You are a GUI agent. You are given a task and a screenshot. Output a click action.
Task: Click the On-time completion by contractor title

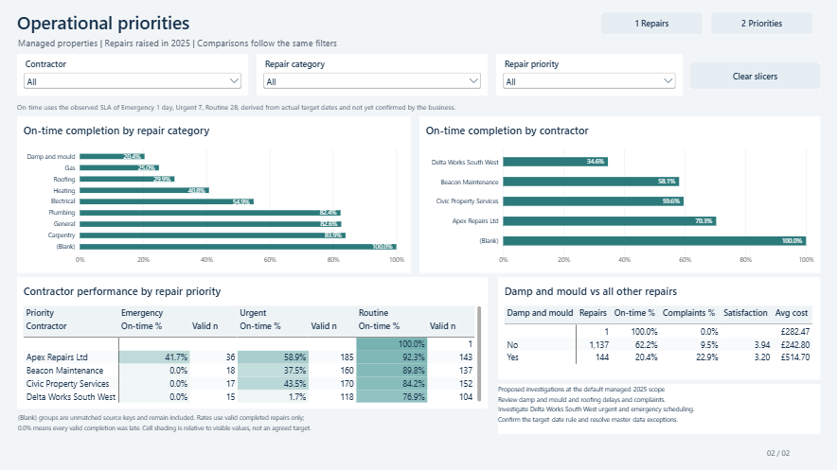507,131
